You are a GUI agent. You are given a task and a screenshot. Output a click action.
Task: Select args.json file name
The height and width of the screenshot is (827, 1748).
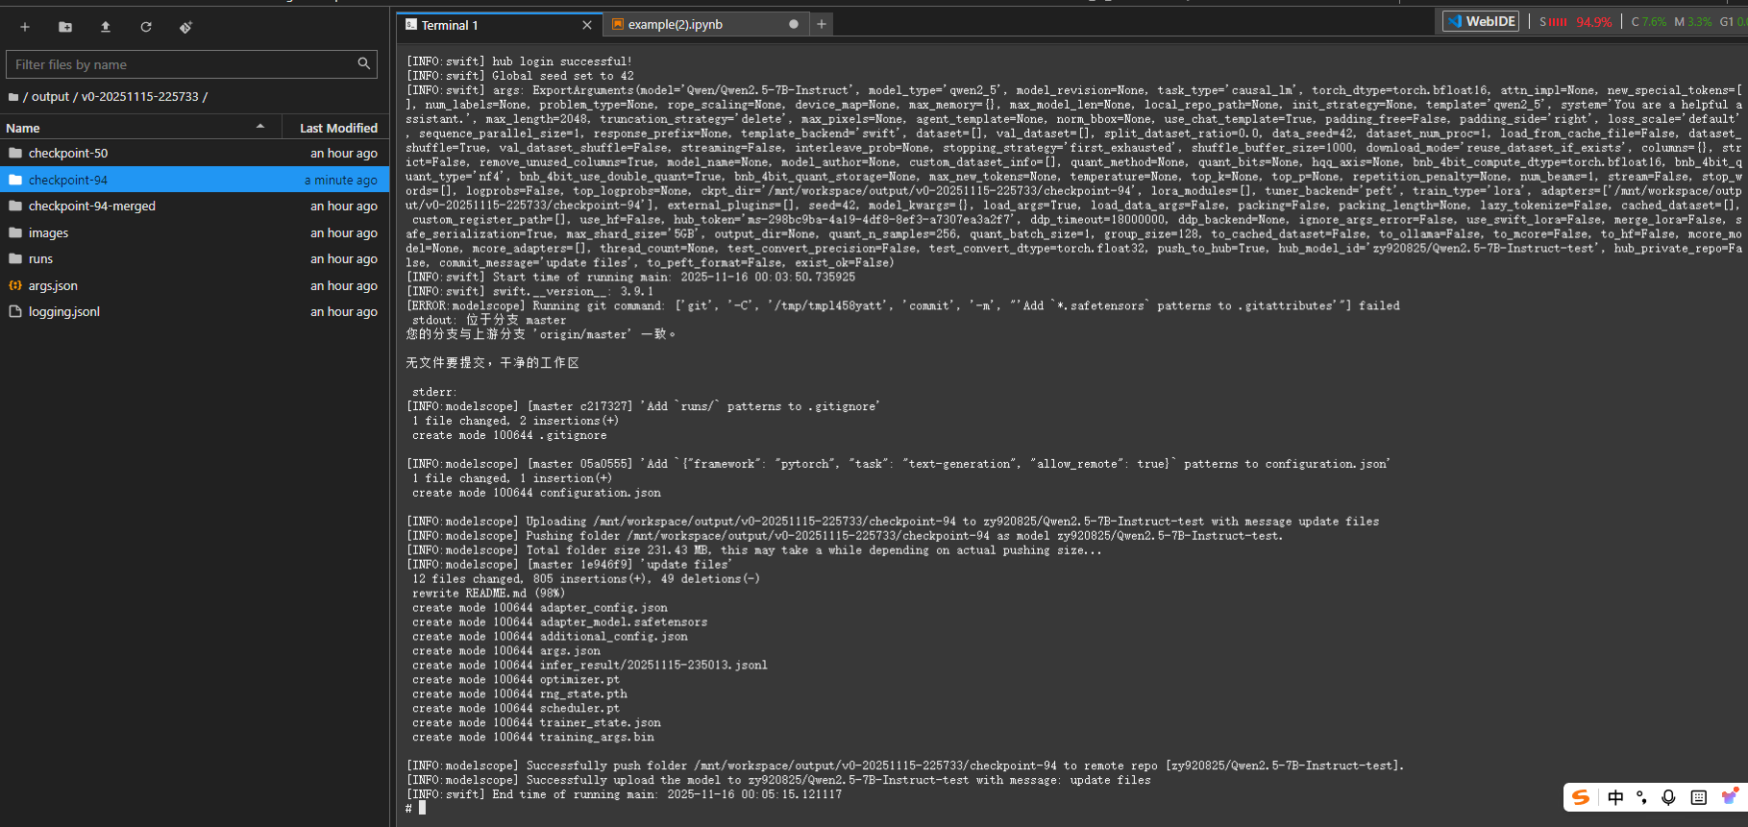pos(53,285)
